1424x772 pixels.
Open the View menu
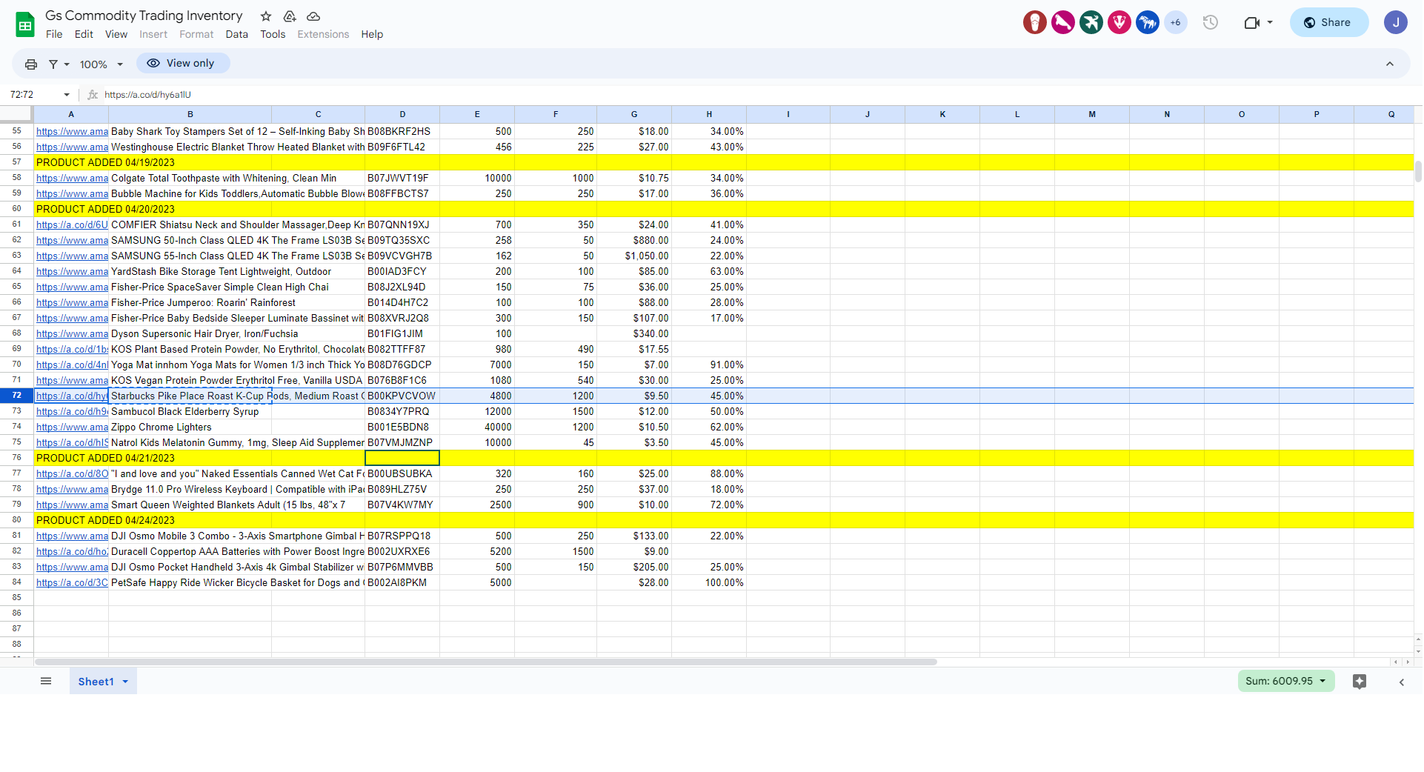[116, 34]
